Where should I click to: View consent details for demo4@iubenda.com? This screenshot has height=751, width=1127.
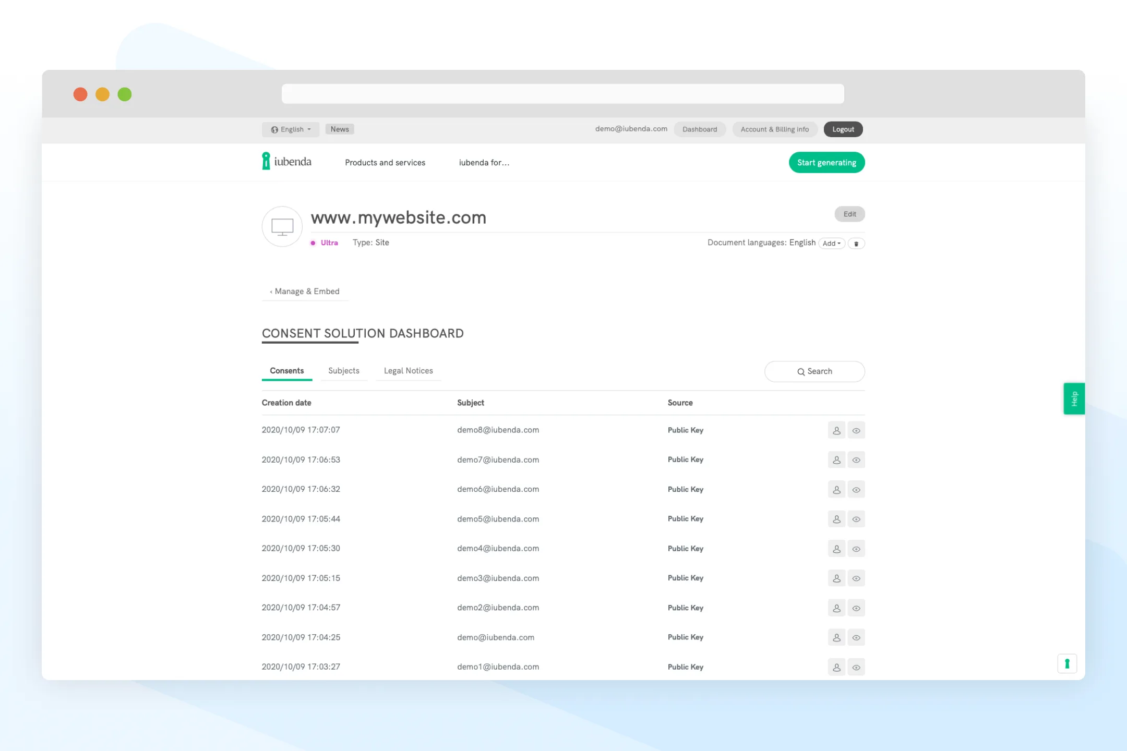(856, 549)
